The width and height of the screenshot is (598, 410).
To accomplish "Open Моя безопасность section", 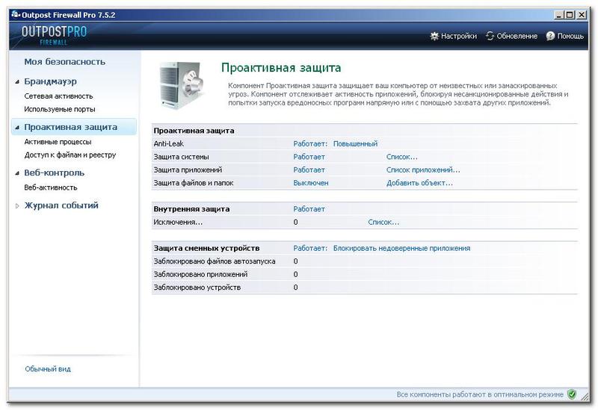I will [x=64, y=62].
